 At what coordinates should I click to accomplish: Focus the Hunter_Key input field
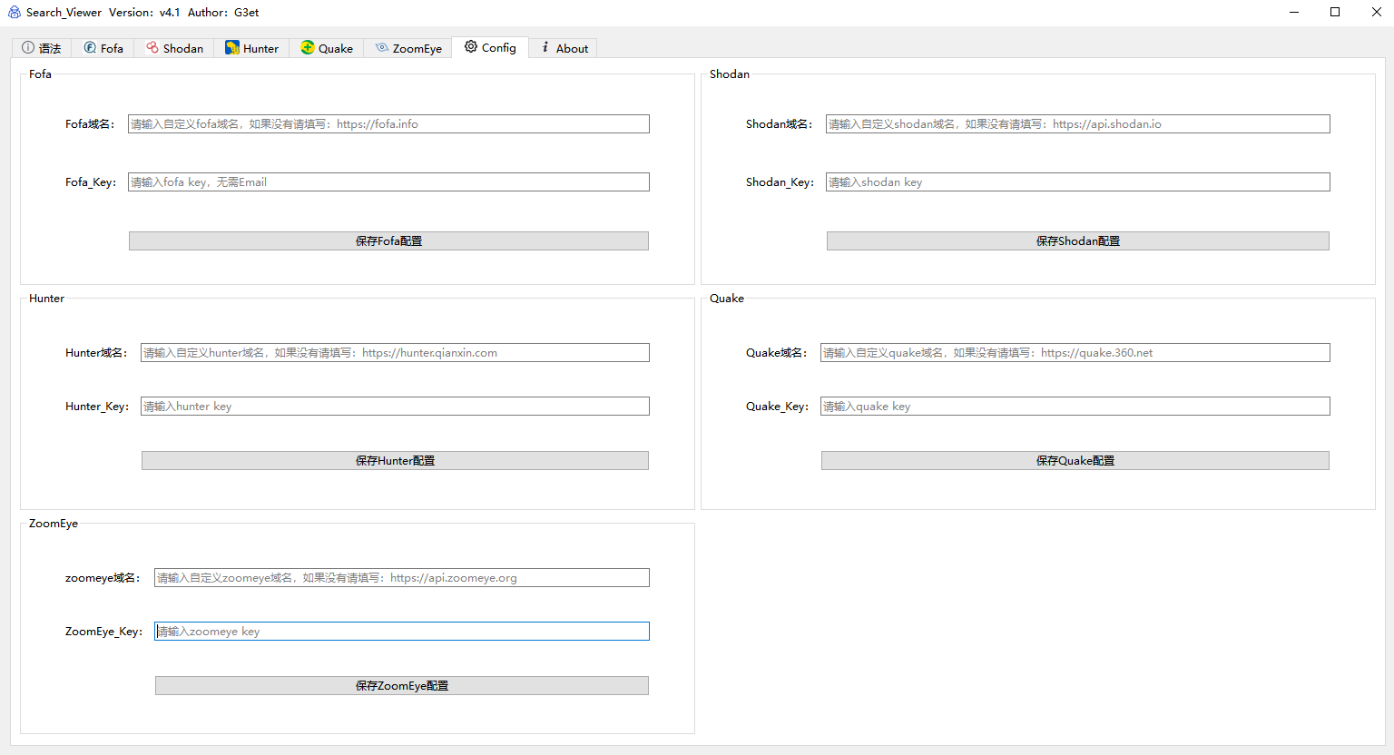pos(395,407)
